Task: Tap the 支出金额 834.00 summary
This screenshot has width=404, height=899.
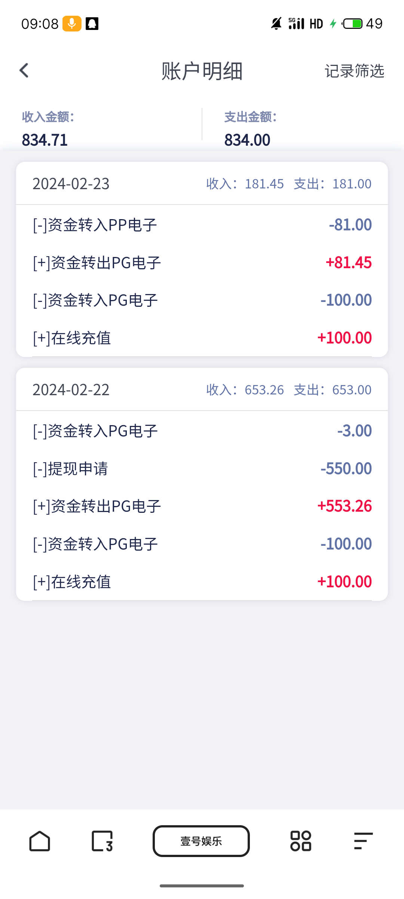Action: (251, 130)
